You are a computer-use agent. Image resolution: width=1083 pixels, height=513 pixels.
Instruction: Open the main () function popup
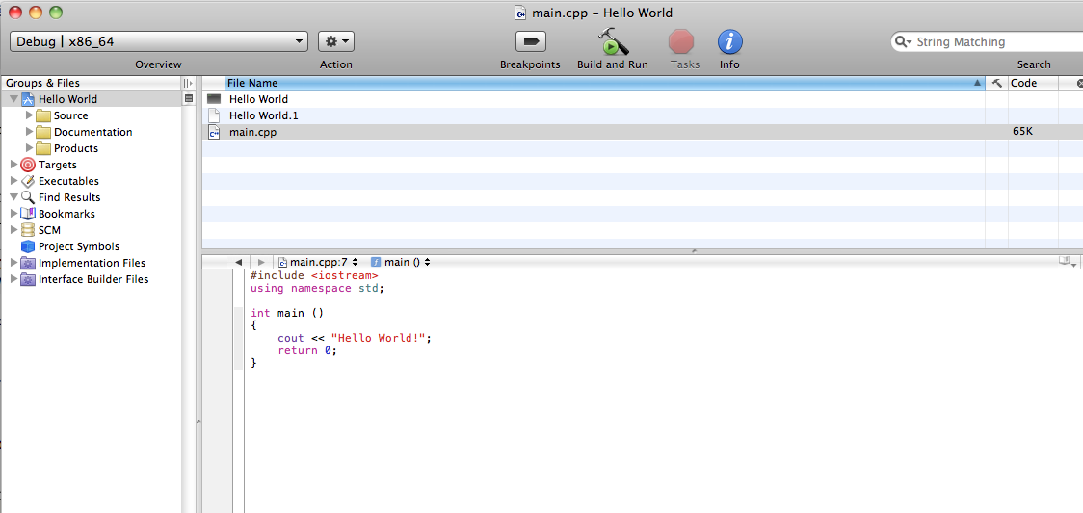click(x=401, y=262)
